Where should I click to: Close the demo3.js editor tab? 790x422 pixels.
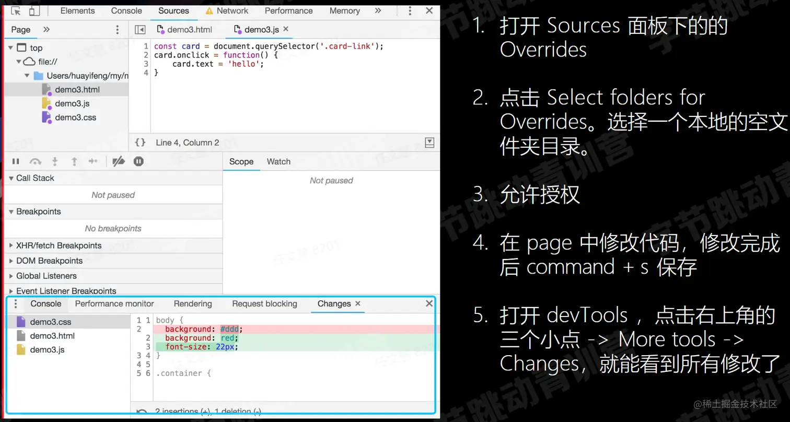point(285,29)
